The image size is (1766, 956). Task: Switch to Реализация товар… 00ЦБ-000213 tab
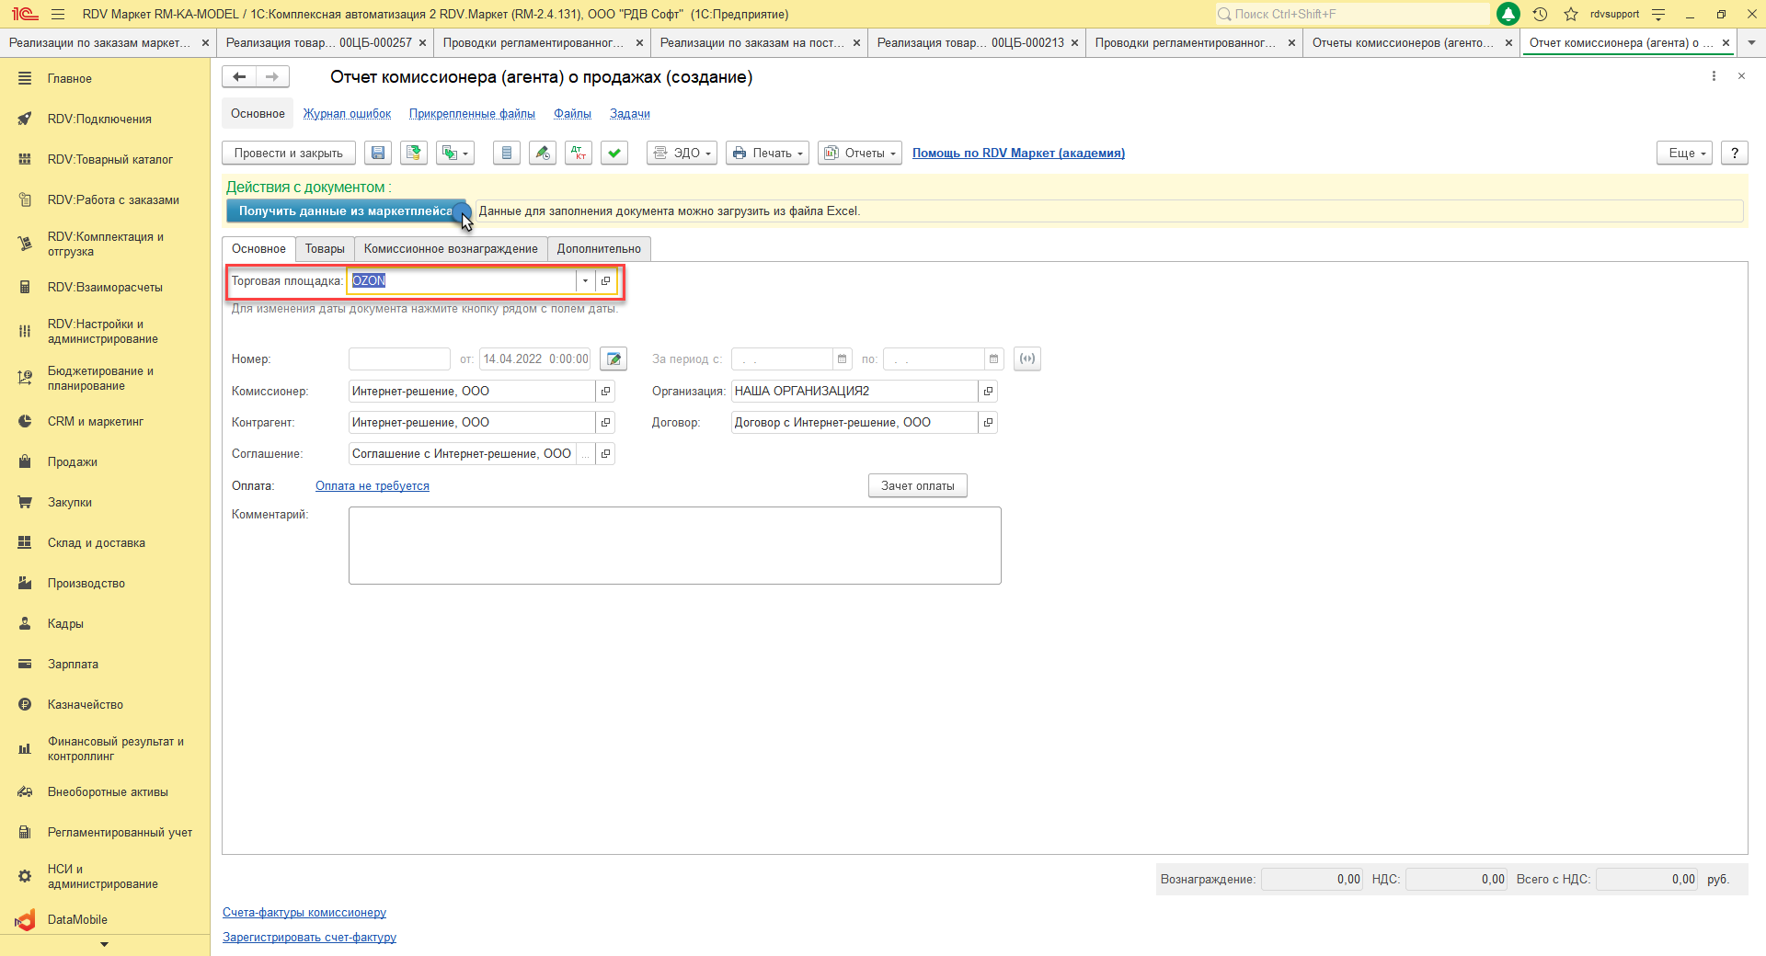click(970, 43)
